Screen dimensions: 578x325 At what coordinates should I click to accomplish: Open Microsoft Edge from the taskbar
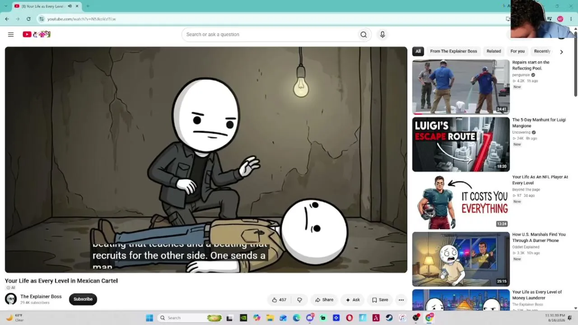[x=296, y=318]
